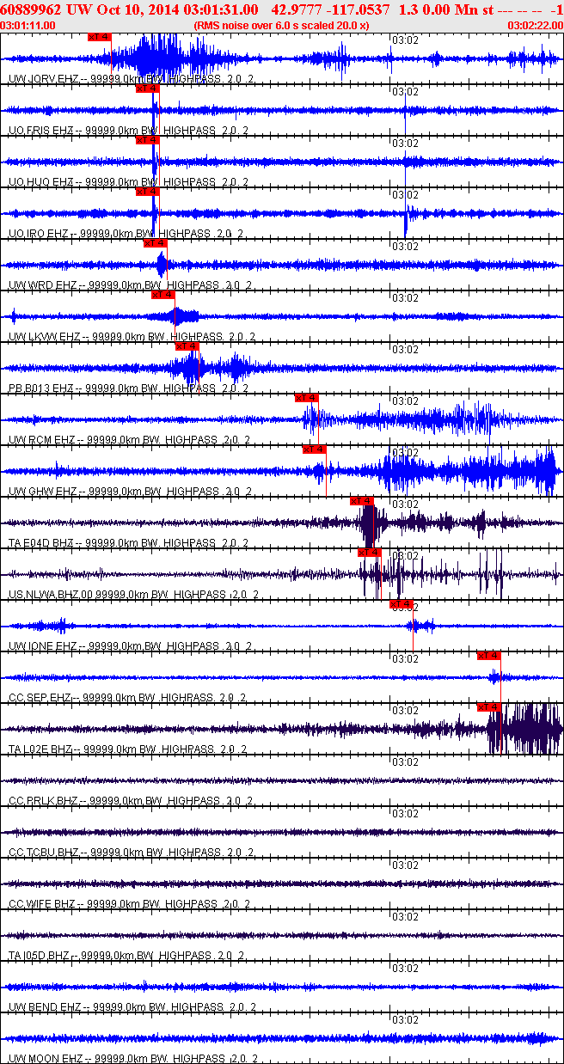The image size is (564, 1064).
Task: Click the RMS noise scaling note
Action: pyautogui.click(x=281, y=26)
